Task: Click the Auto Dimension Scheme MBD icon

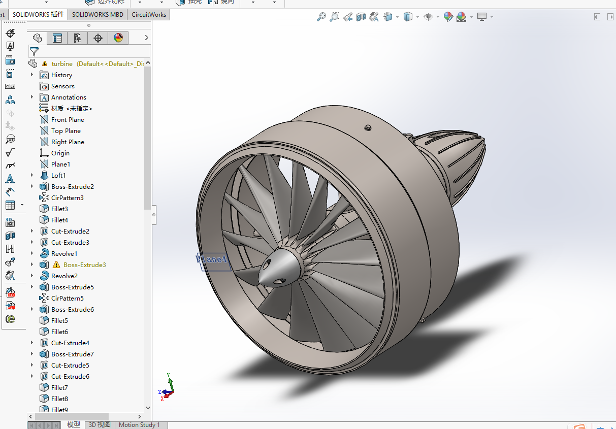Action: click(10, 34)
